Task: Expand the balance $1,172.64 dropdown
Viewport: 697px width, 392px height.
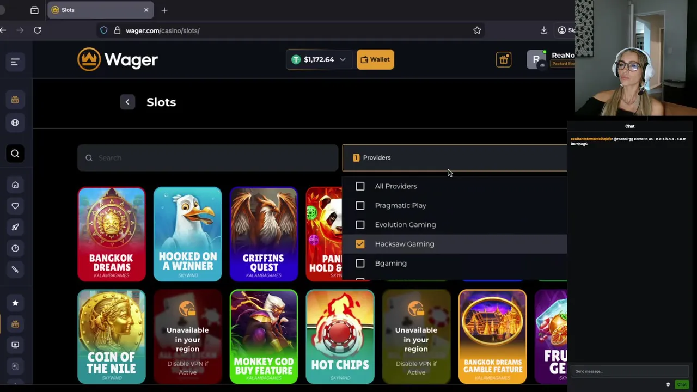Action: coord(319,59)
